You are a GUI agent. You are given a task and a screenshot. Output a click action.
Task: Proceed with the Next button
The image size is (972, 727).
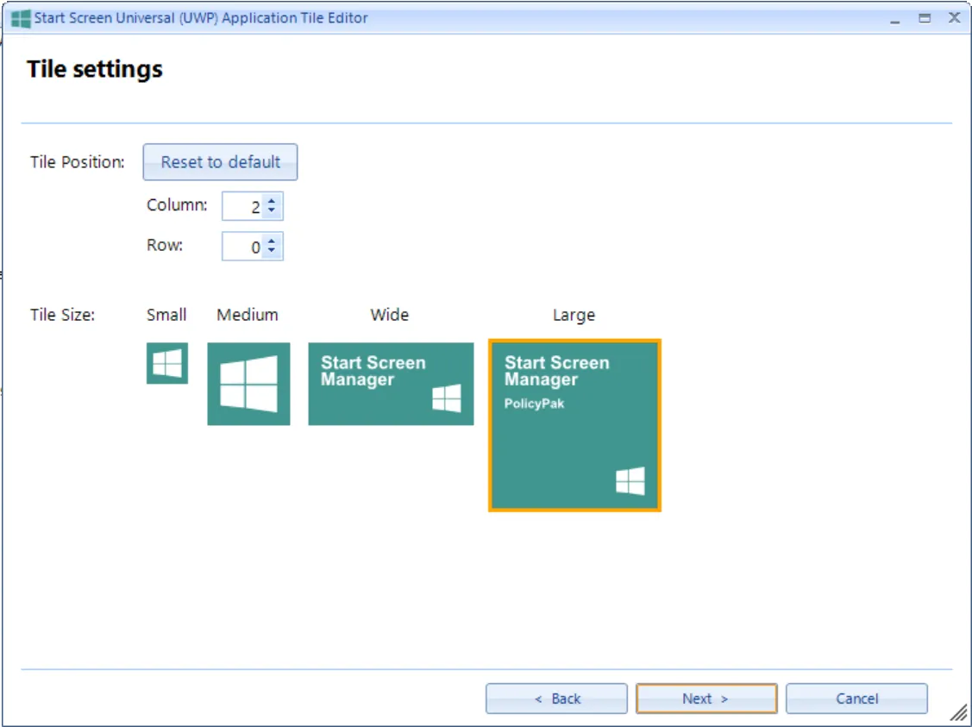tap(706, 699)
